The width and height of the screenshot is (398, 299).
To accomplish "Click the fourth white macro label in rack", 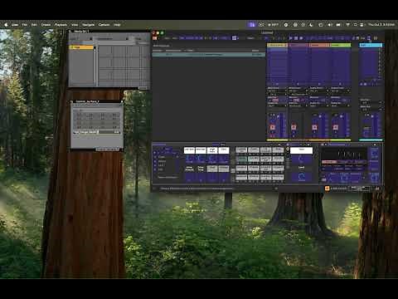I will 224,150.
